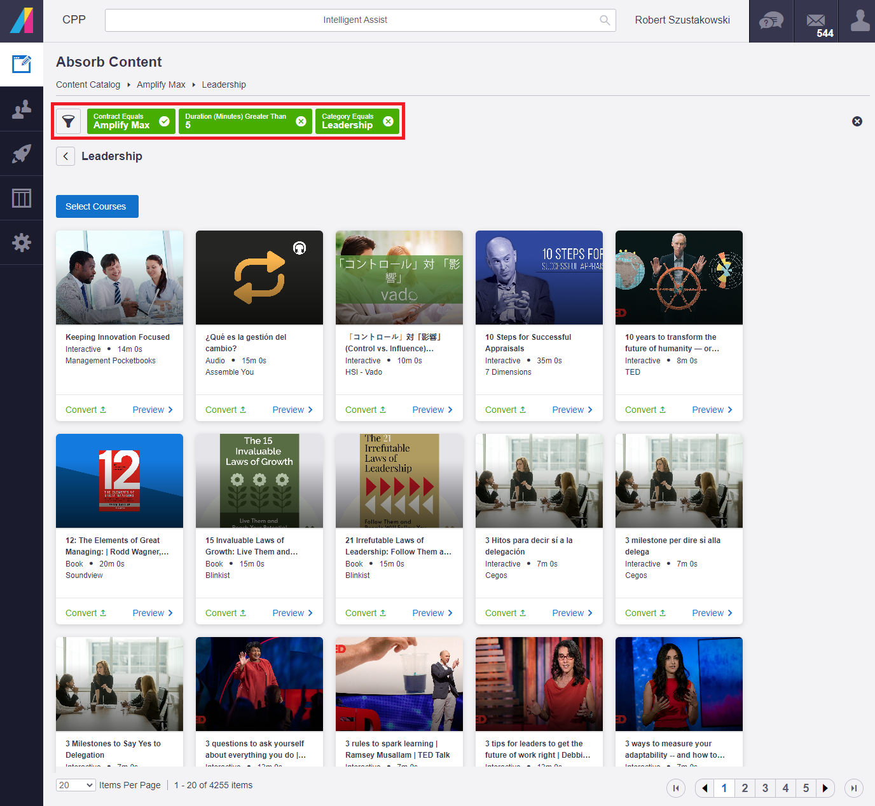Open Leadership breadcrumb
The image size is (875, 806).
coord(224,84)
